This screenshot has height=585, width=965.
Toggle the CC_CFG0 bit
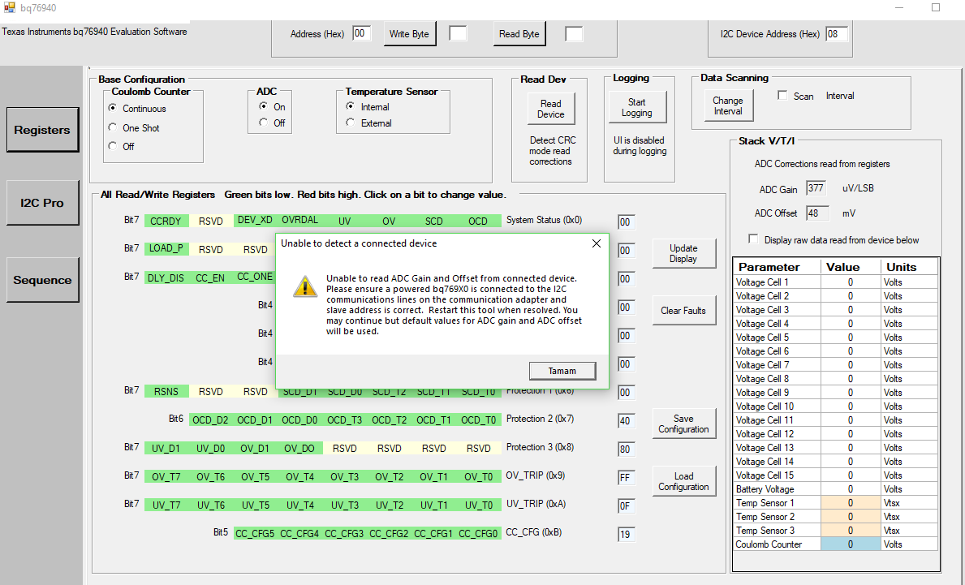(x=478, y=533)
